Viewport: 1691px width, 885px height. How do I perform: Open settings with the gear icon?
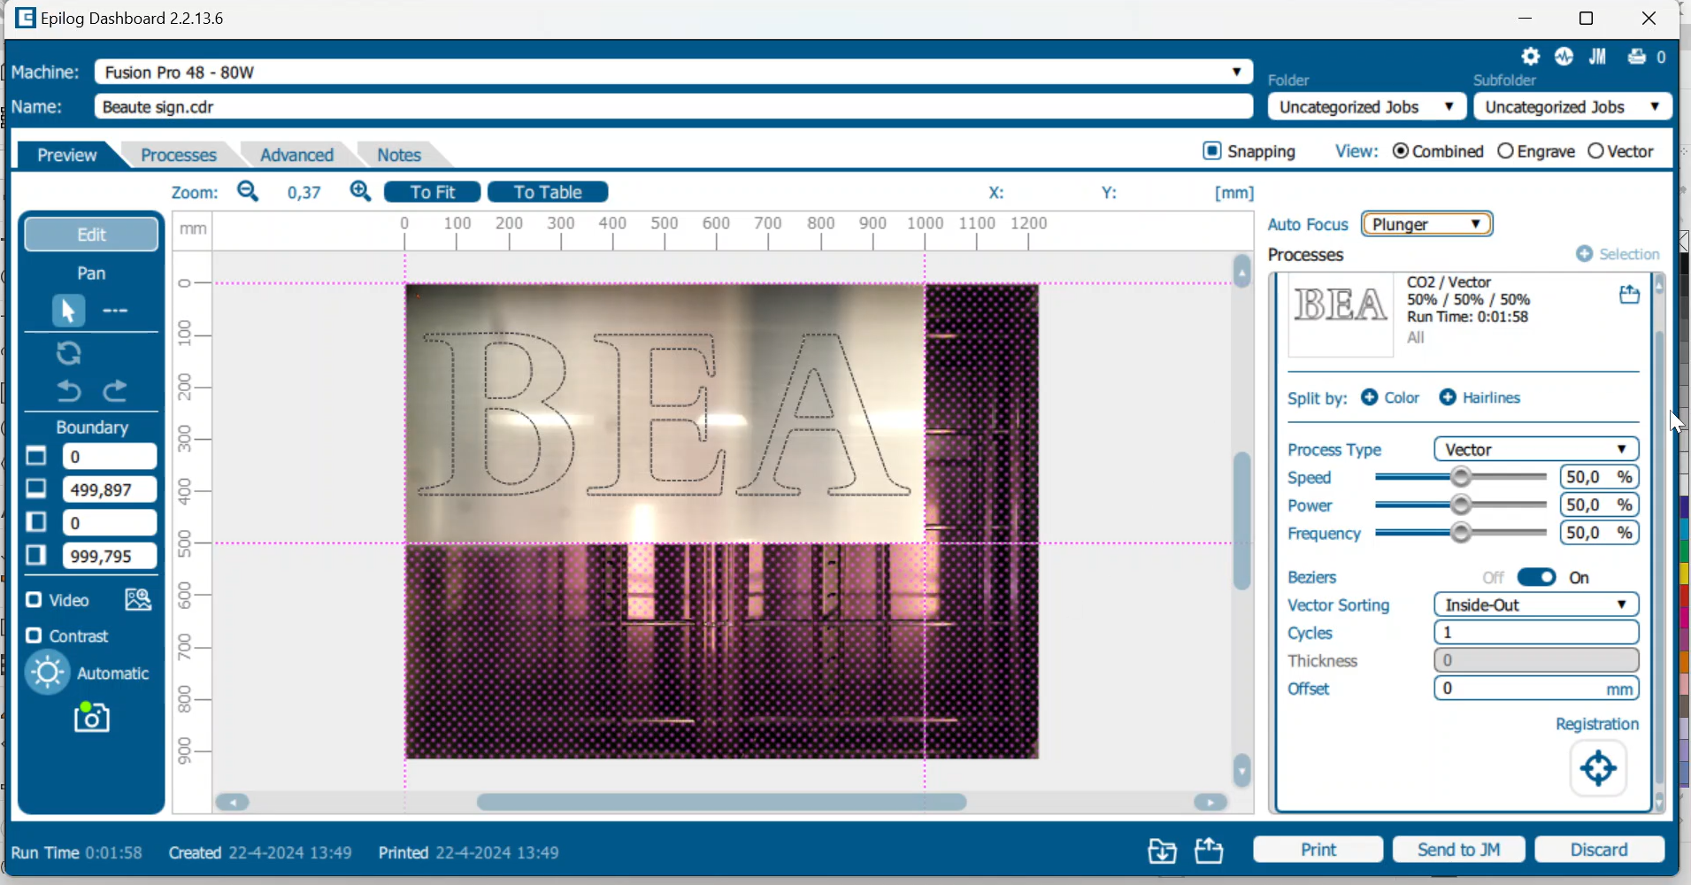click(1530, 57)
